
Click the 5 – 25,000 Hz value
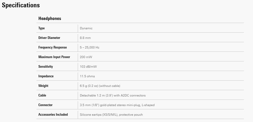coord(91,47)
